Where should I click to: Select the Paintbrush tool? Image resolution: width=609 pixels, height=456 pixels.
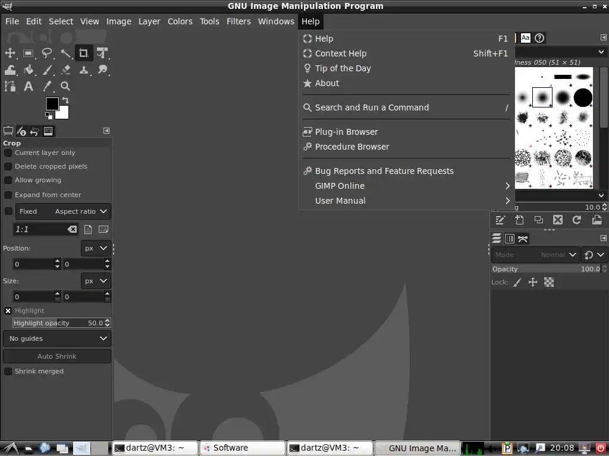pos(46,70)
